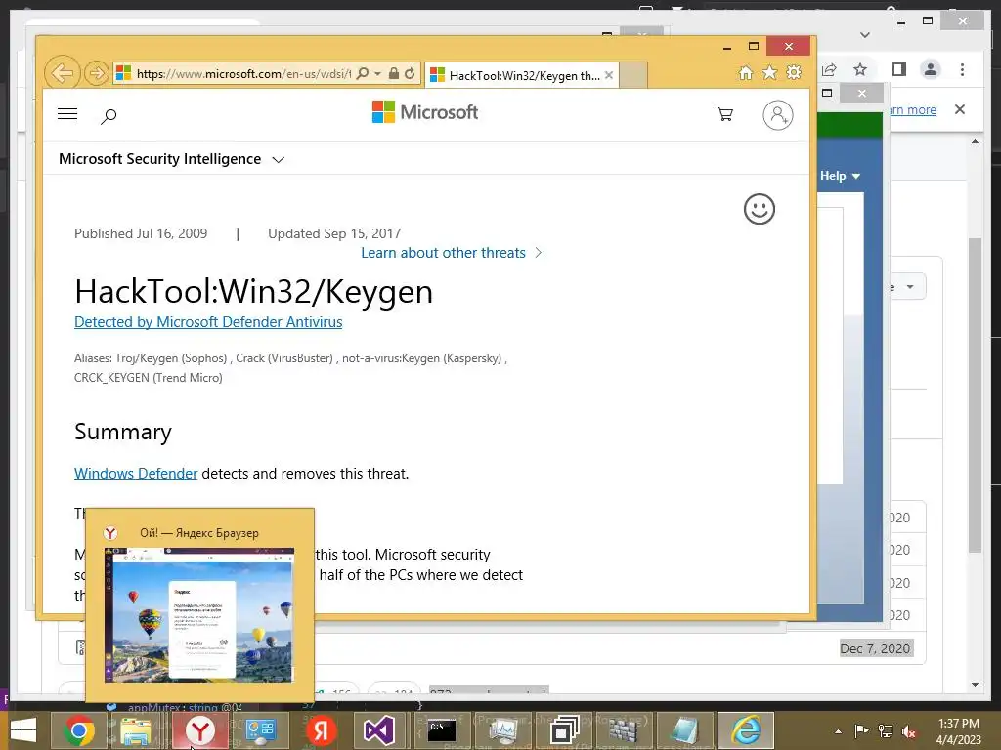The image size is (1001, 750).
Task: Click Internet Explorer in the taskbar
Action: tap(745, 730)
